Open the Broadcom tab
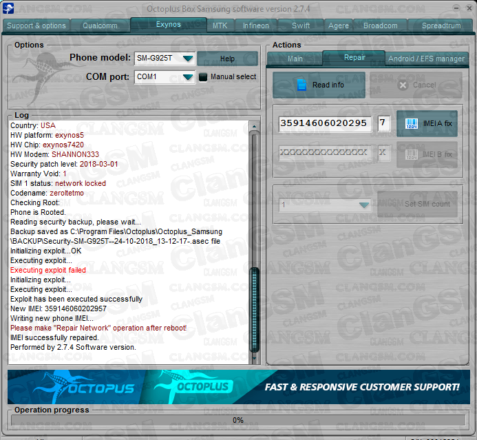The image size is (477, 440). (x=380, y=26)
